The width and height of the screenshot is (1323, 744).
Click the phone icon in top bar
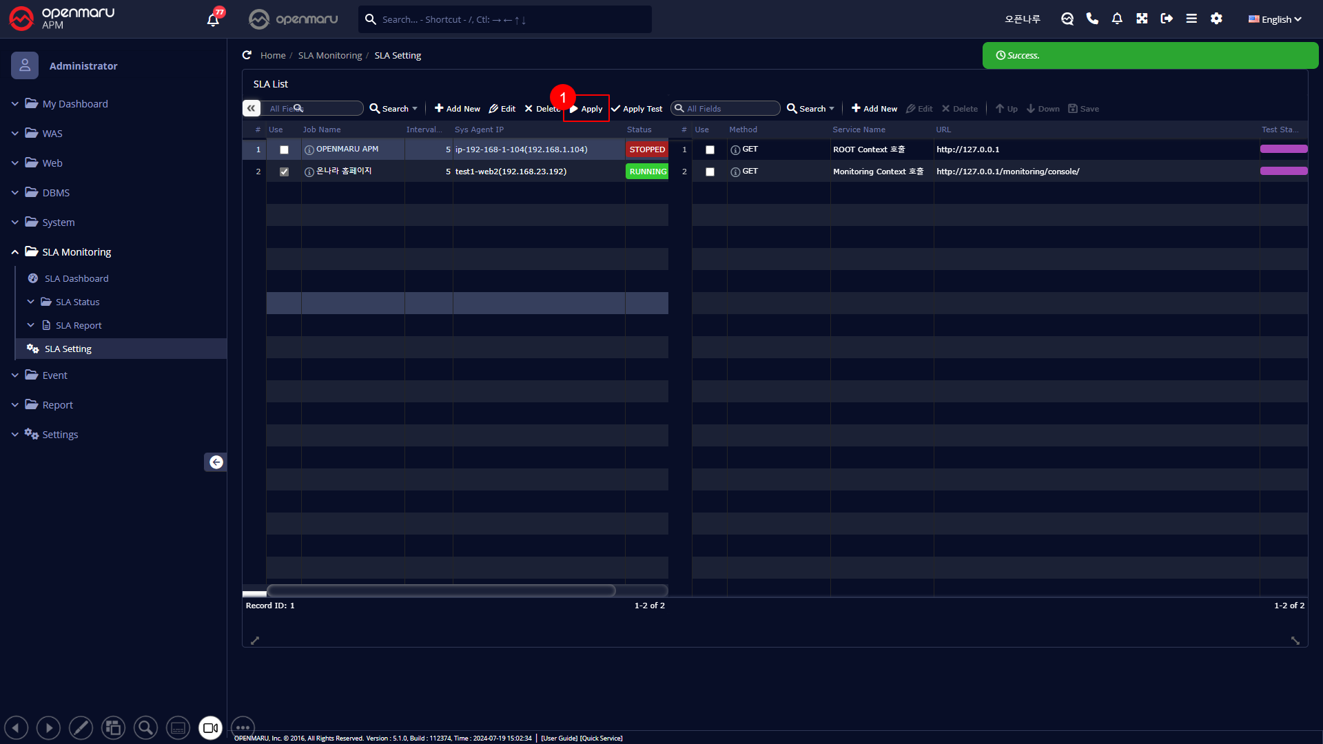coord(1092,19)
